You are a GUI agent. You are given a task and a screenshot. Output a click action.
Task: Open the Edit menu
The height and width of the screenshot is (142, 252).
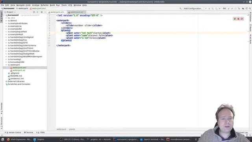coord(7,5)
